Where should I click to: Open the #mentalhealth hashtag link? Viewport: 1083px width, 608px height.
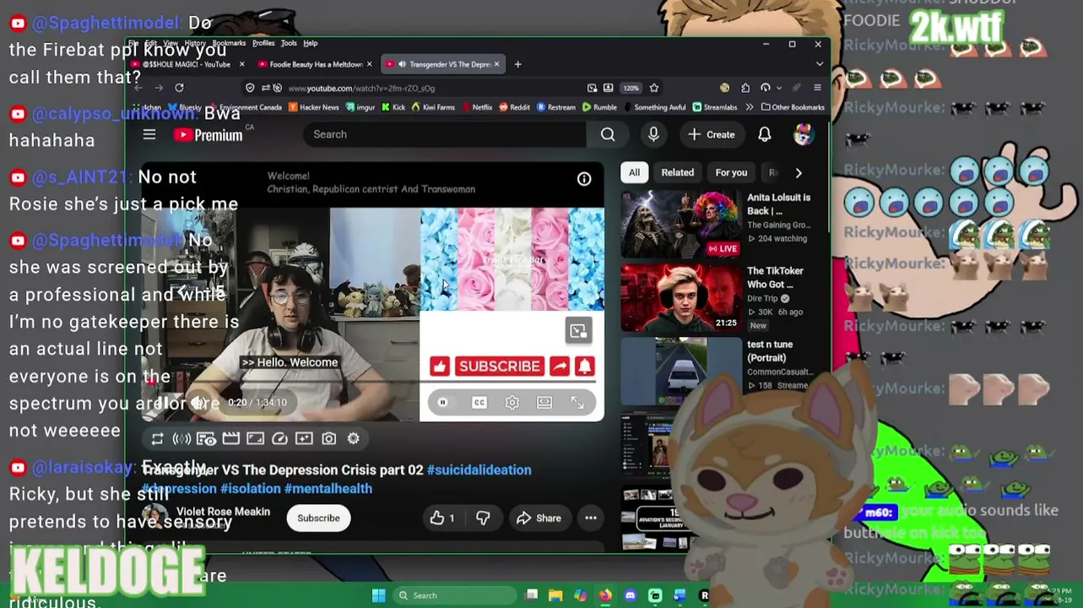click(328, 488)
